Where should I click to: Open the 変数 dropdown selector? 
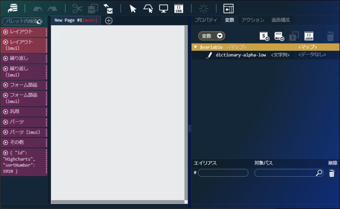(212, 36)
